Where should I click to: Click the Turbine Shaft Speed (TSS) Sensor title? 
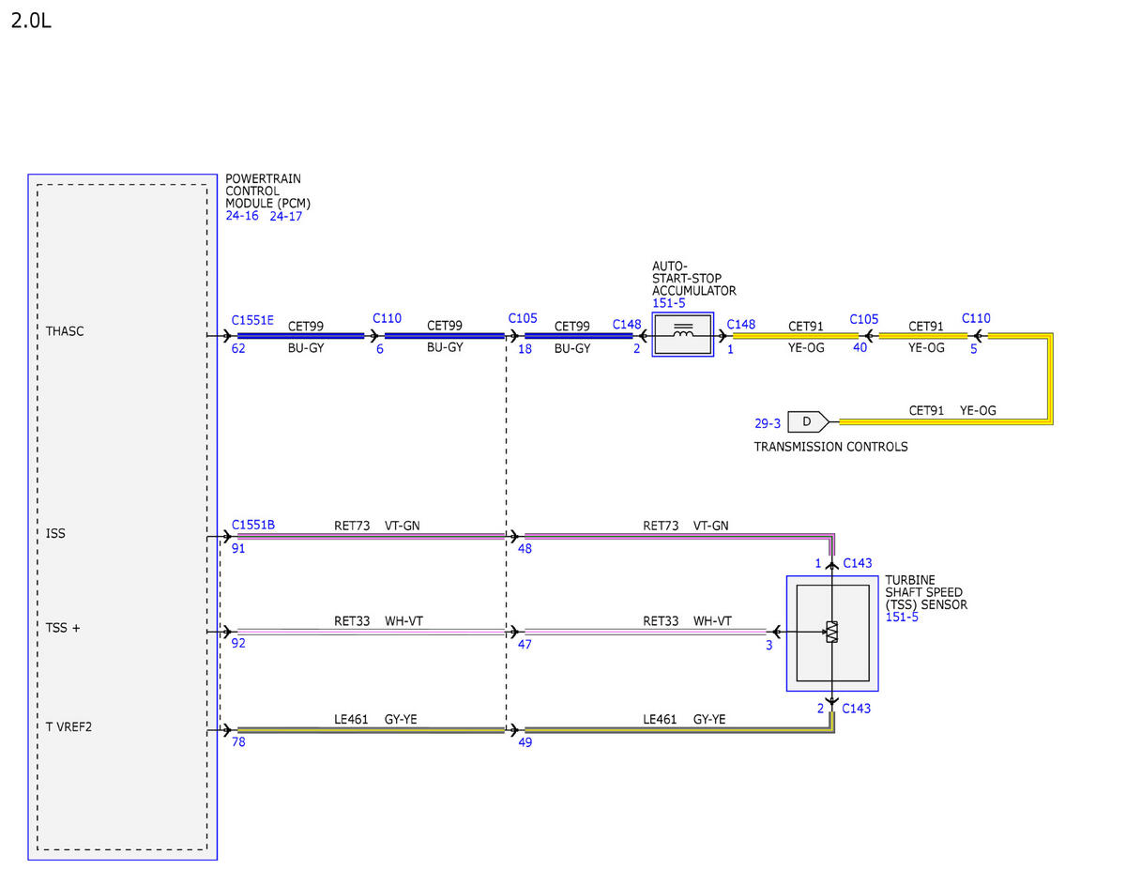point(926,592)
